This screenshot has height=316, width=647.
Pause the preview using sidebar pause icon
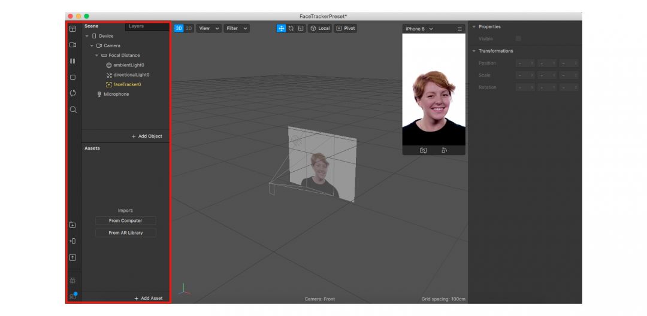pyautogui.click(x=72, y=61)
